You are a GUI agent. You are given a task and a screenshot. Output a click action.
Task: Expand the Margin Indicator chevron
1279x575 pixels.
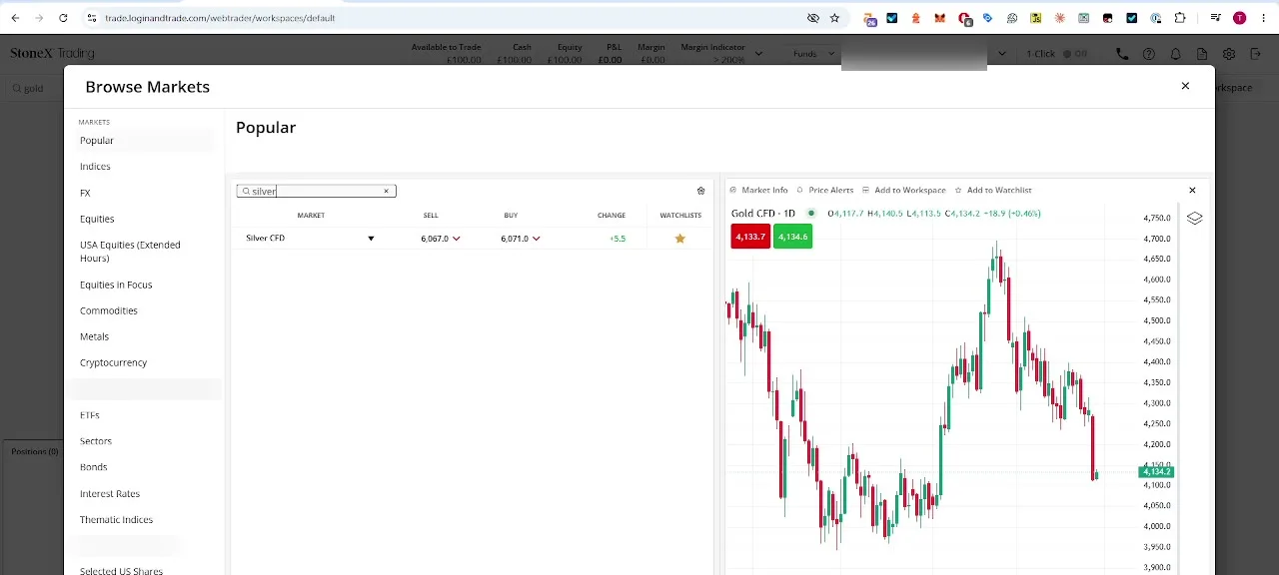[759, 54]
